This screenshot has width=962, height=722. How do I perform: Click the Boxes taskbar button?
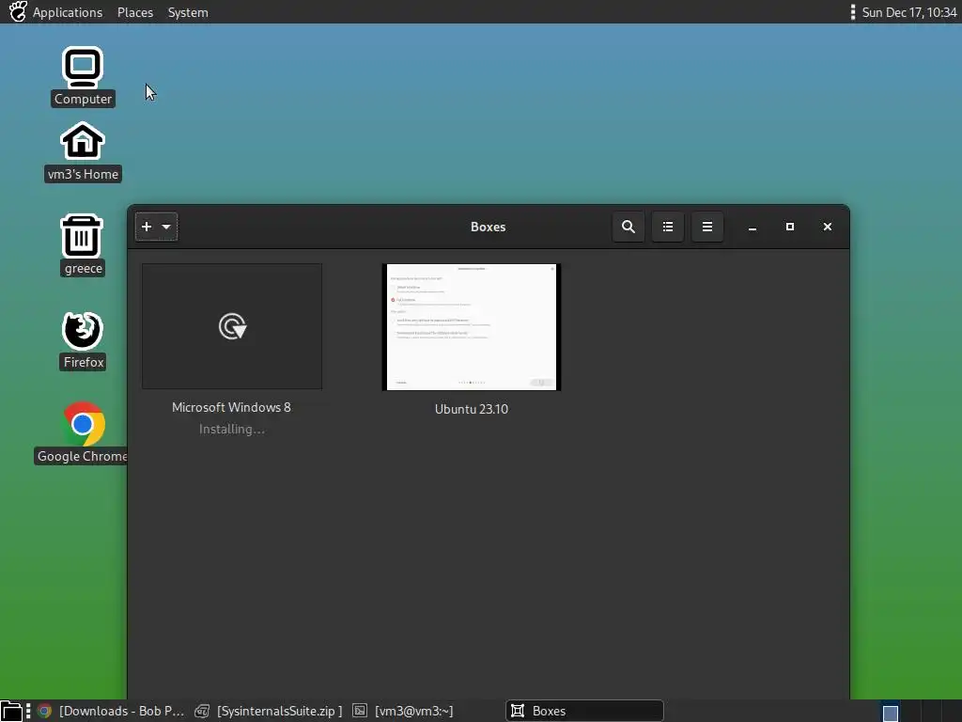[x=584, y=711]
